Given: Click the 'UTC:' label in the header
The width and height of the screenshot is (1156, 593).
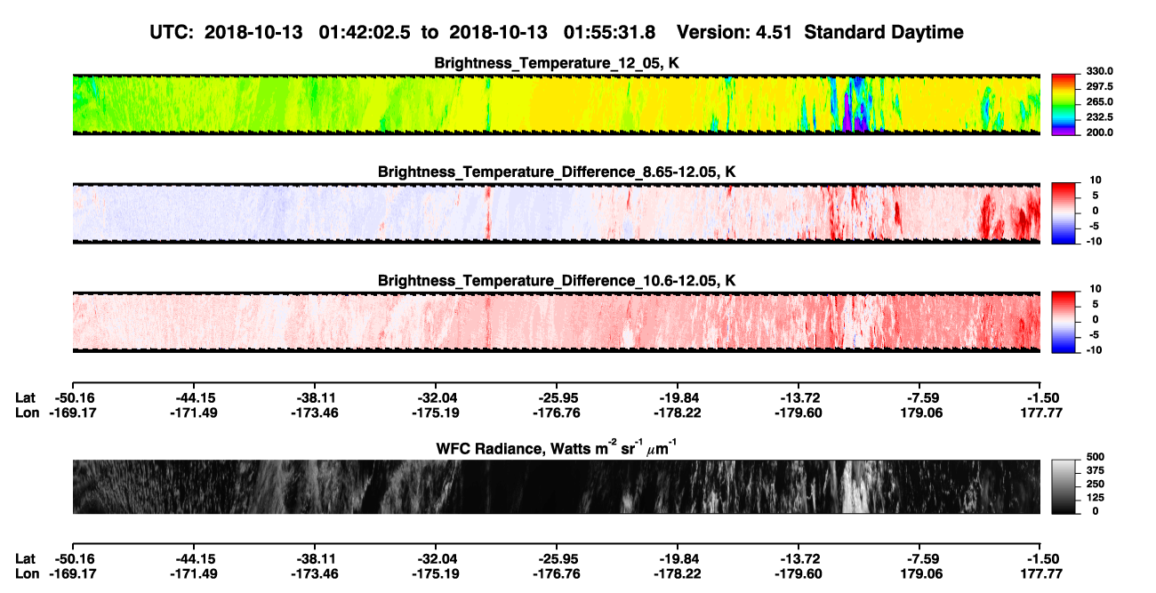Looking at the screenshot, I should (x=172, y=32).
